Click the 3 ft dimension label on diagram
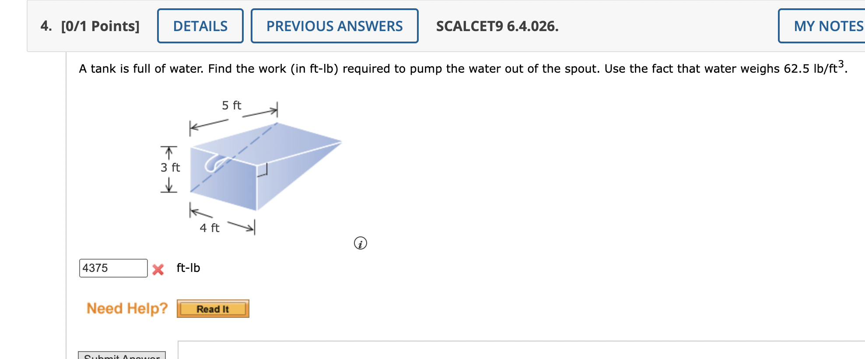The height and width of the screenshot is (359, 865). click(x=170, y=167)
